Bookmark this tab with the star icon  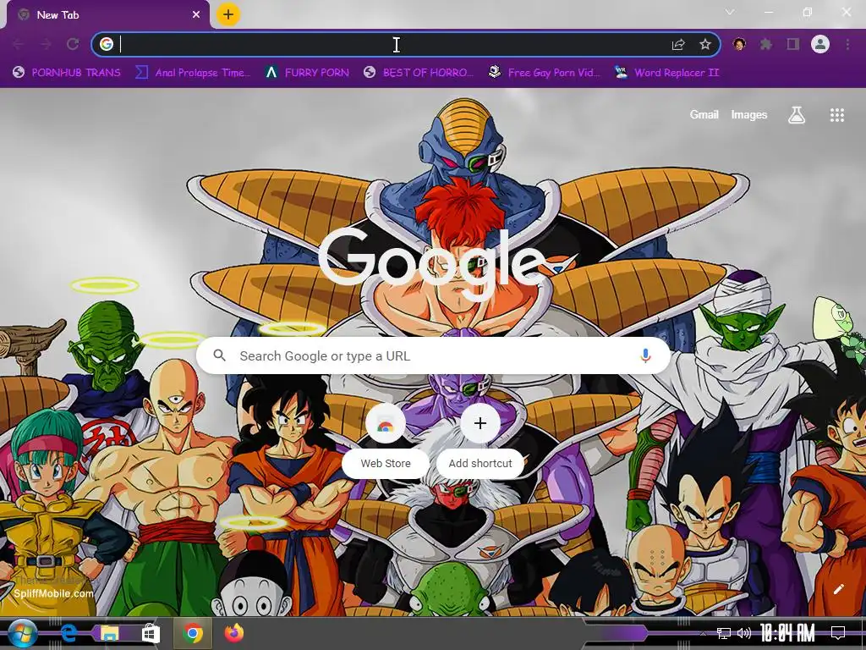(x=705, y=44)
